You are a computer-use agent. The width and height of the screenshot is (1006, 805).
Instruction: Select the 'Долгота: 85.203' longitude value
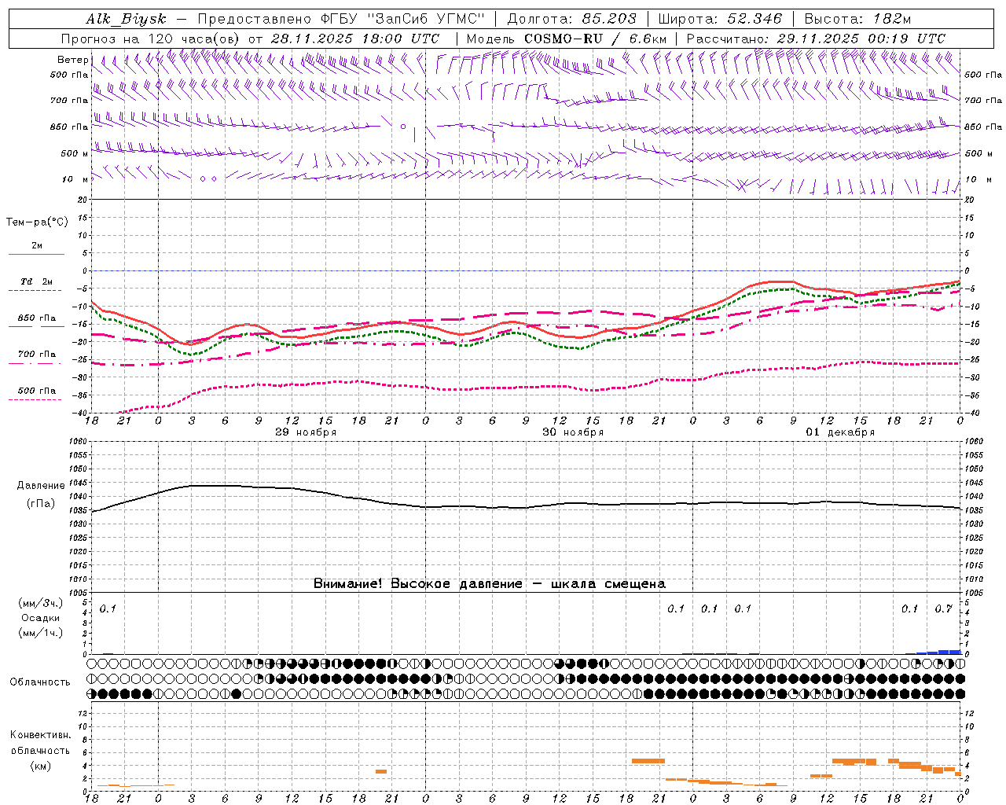click(572, 19)
